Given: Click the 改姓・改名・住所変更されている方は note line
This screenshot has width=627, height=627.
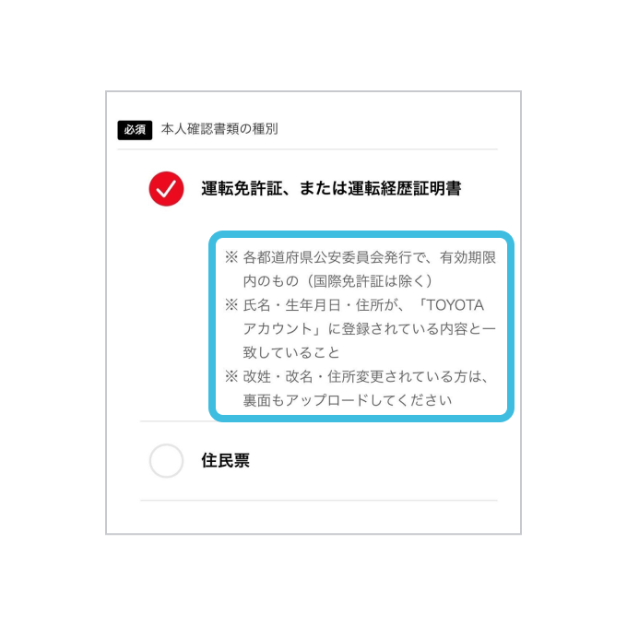Looking at the screenshot, I should pyautogui.click(x=365, y=376).
